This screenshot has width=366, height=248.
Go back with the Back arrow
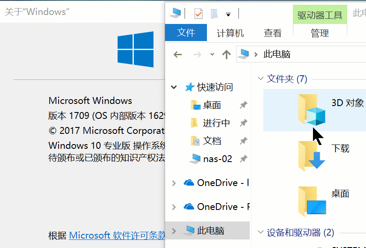click(x=177, y=55)
